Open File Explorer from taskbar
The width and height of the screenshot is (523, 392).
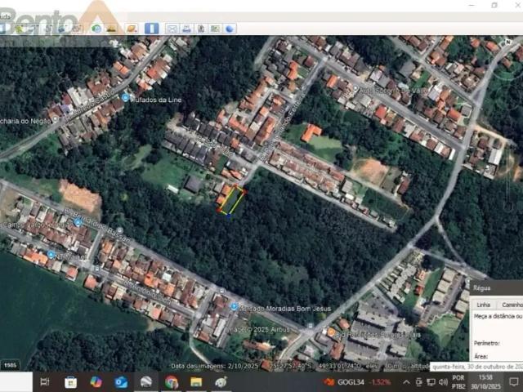tap(196, 382)
